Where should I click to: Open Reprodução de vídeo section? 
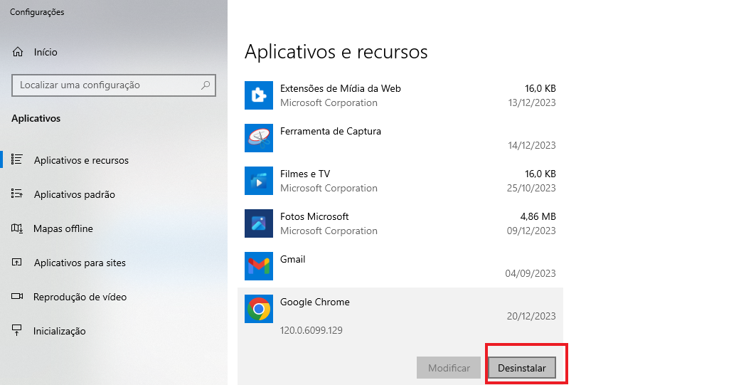coord(114,297)
